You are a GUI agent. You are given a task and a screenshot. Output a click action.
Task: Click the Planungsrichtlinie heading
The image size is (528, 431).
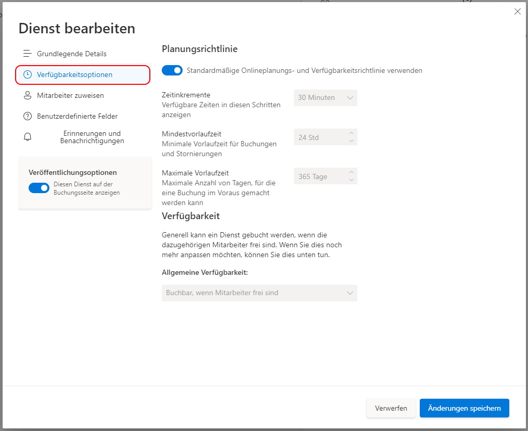pyautogui.click(x=200, y=49)
